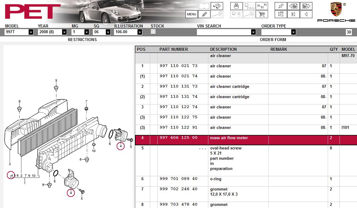Screen dimensions: 357x208
Task: Click the DESCRIPTION column header
Action: point(223,49)
